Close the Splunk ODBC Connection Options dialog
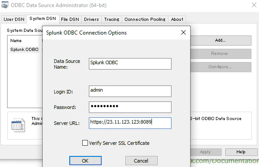This screenshot has width=259, height=167. [x=183, y=32]
